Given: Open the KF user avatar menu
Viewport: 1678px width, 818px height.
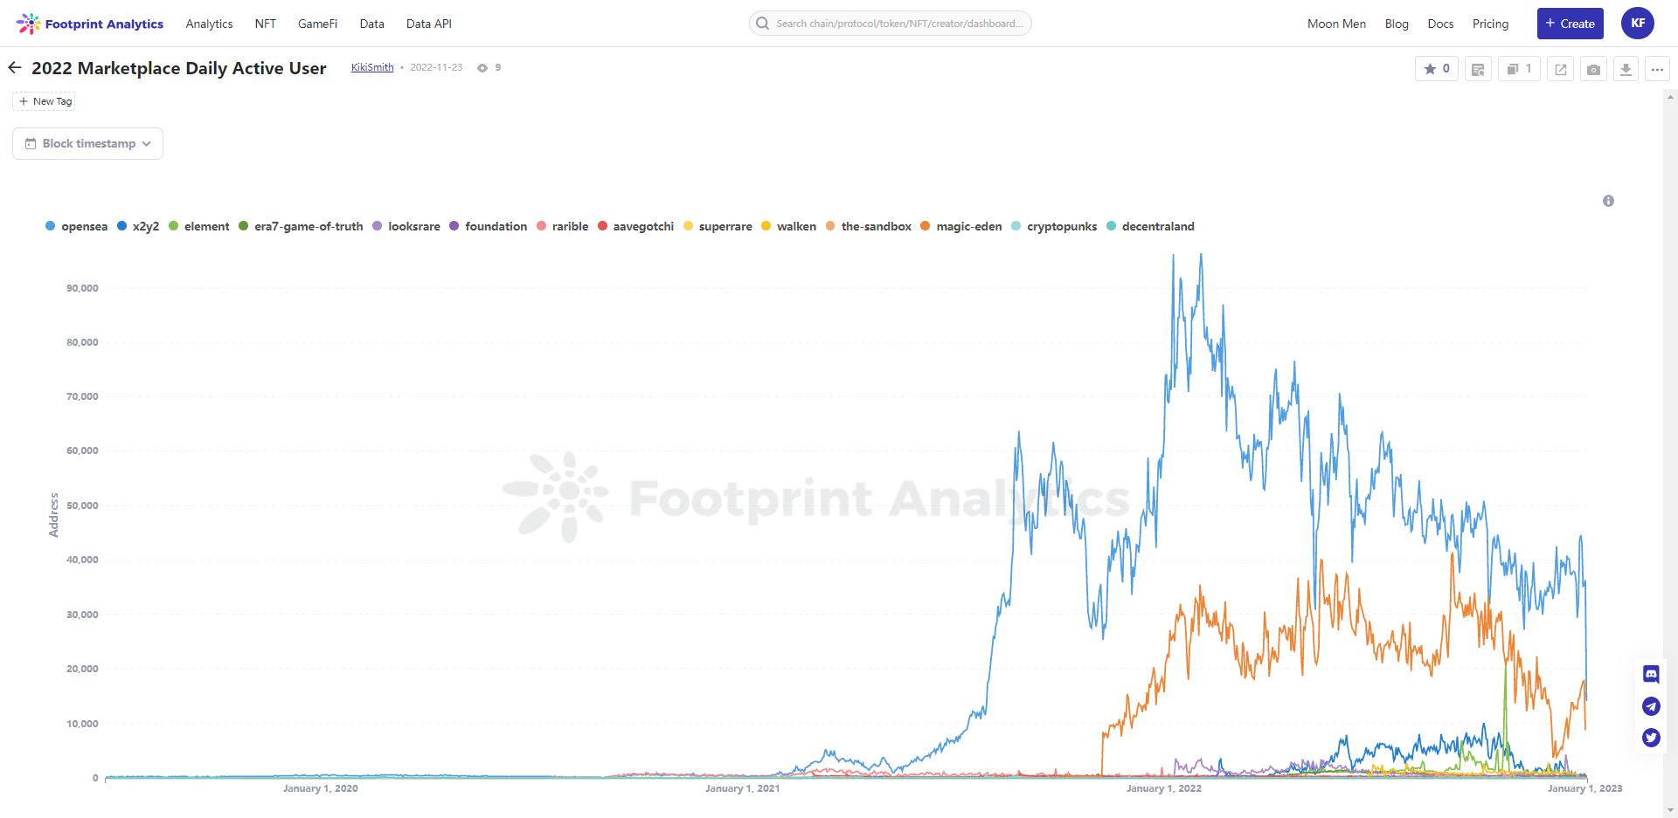Looking at the screenshot, I should (1638, 24).
